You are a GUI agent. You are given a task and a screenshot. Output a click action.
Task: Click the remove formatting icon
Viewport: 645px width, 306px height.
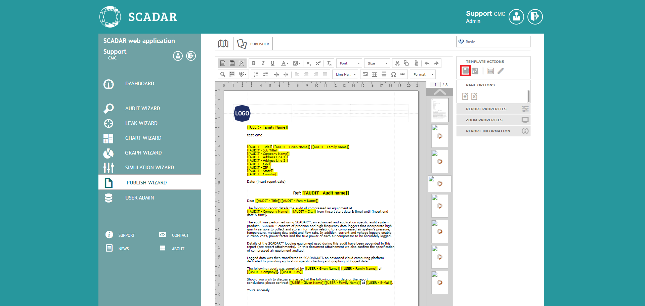tap(329, 63)
